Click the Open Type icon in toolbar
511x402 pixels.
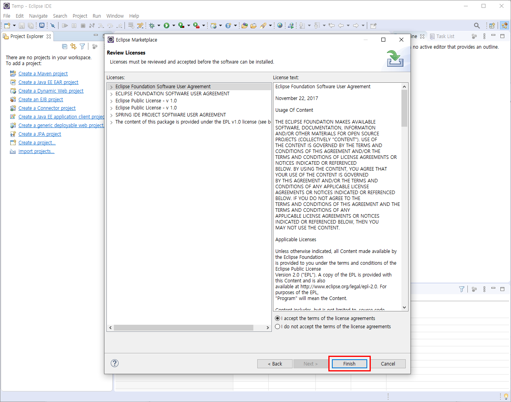click(x=244, y=25)
